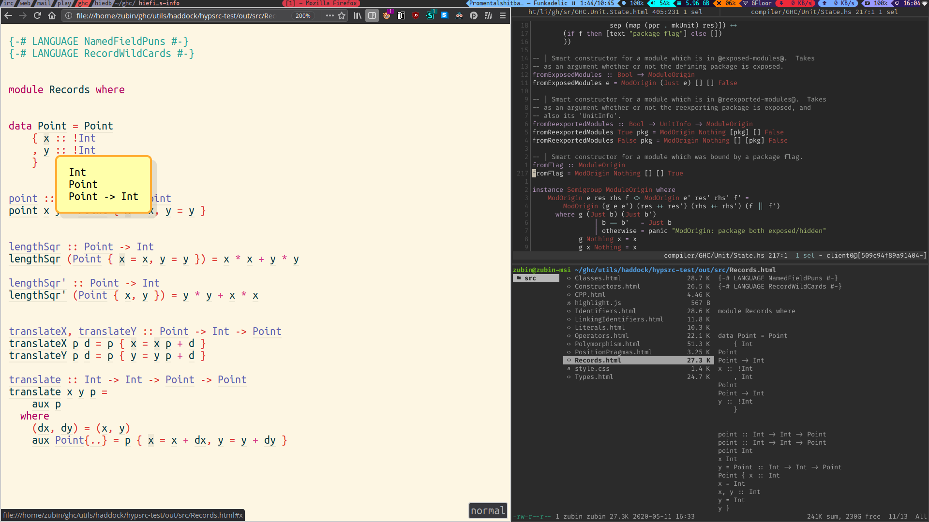
Task: Switch to the hiedb workspace
Action: (x=103, y=3)
